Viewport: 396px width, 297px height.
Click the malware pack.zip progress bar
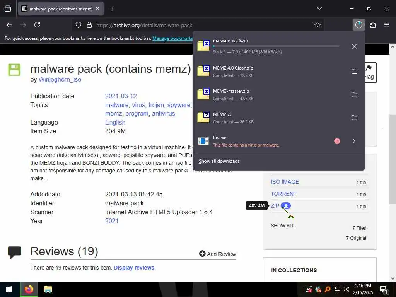(x=276, y=46)
